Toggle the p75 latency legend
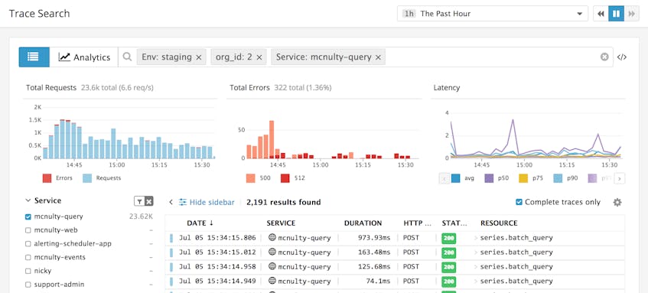The height and width of the screenshot is (293, 648). 523,178
